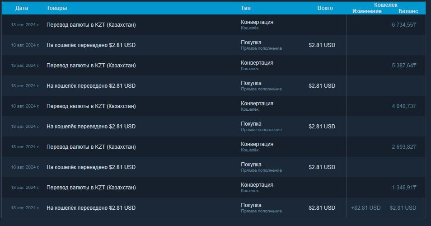This screenshot has height=226, width=431.
Task: Click "Конвертация" type in the first row
Action: coord(257,22)
